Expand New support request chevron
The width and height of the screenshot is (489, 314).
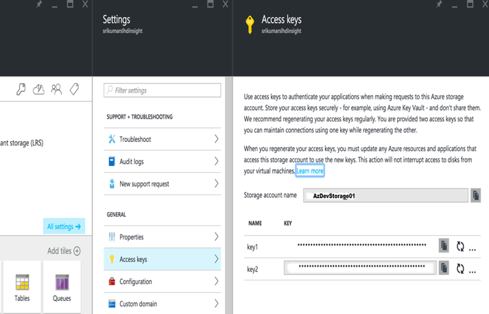point(216,184)
